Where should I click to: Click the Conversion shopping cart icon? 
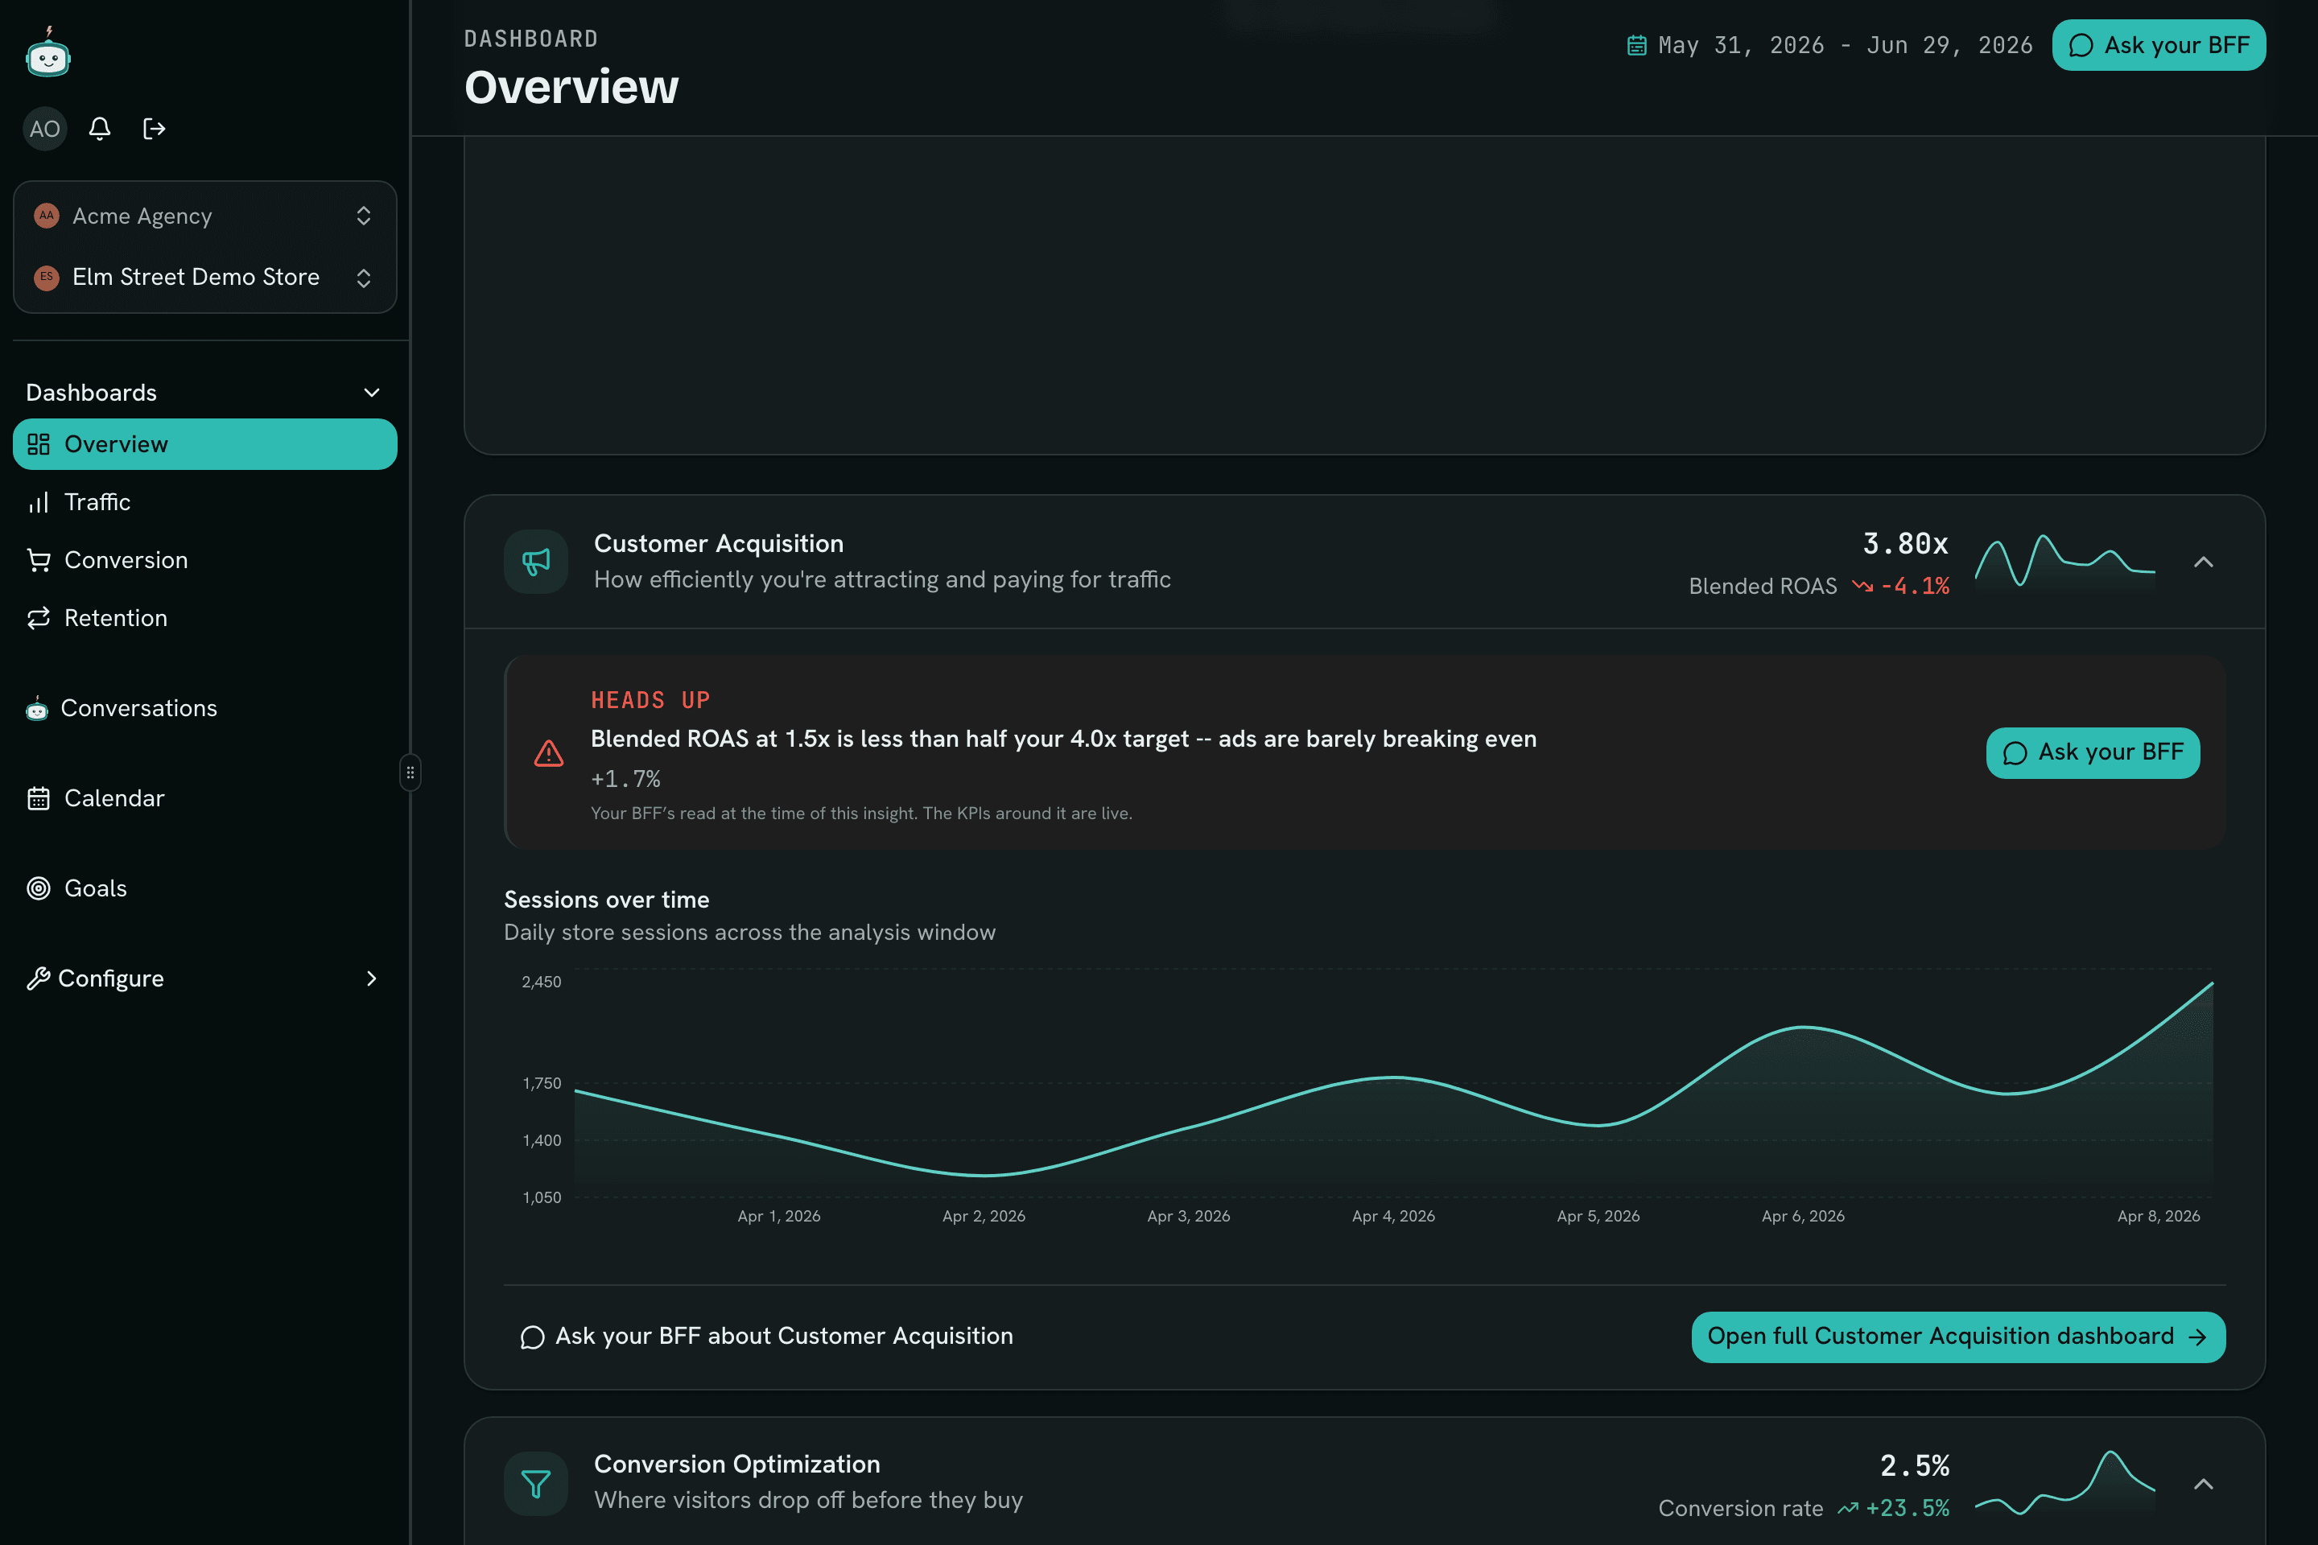coord(39,560)
